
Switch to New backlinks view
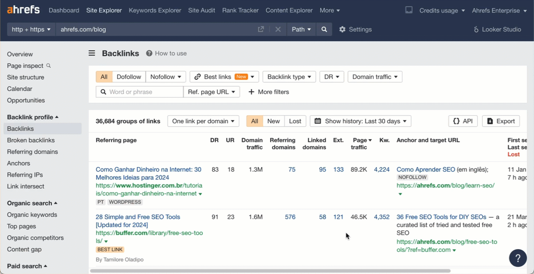[x=273, y=121]
